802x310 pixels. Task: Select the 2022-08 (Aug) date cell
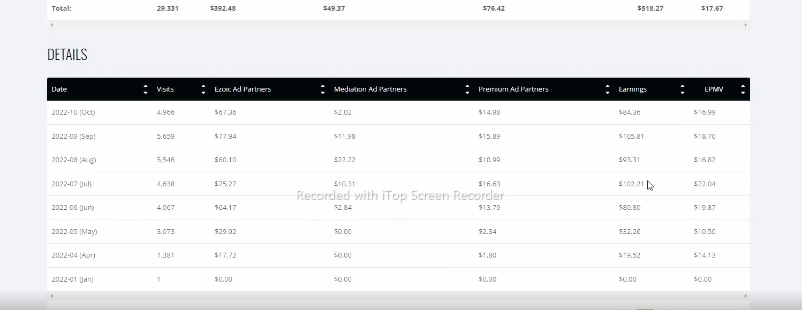pyautogui.click(x=74, y=160)
